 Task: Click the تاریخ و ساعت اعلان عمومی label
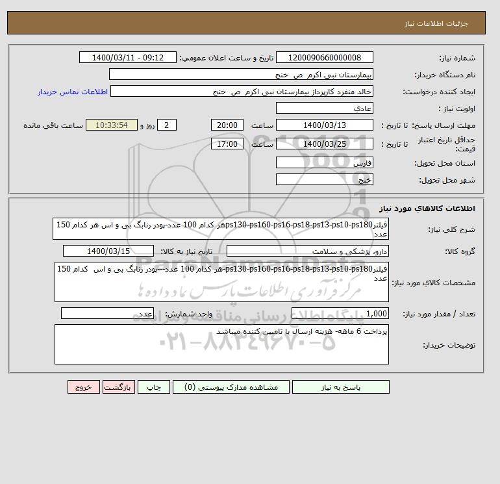click(227, 58)
